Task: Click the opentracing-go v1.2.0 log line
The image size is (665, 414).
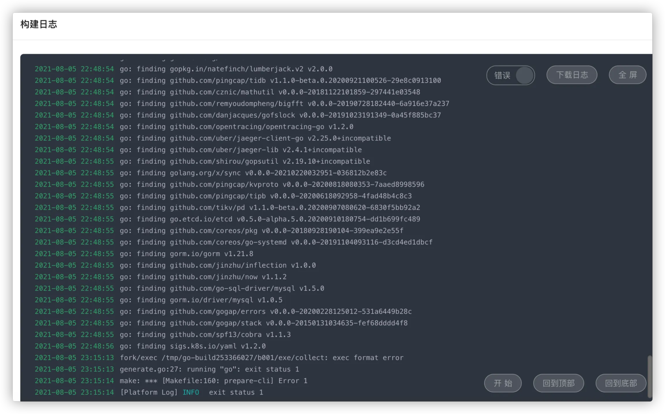Action: click(236, 127)
